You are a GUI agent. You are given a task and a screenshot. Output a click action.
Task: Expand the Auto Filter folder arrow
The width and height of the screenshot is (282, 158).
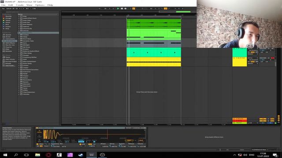click(19, 21)
